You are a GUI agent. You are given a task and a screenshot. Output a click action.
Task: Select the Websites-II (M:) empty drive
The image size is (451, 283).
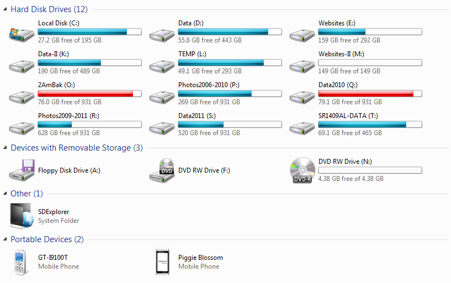click(x=341, y=54)
